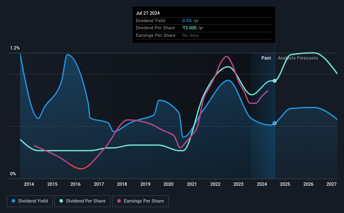The height and width of the screenshot is (213, 344).
Task: Click the 2026 x-axis label
Action: click(x=308, y=184)
